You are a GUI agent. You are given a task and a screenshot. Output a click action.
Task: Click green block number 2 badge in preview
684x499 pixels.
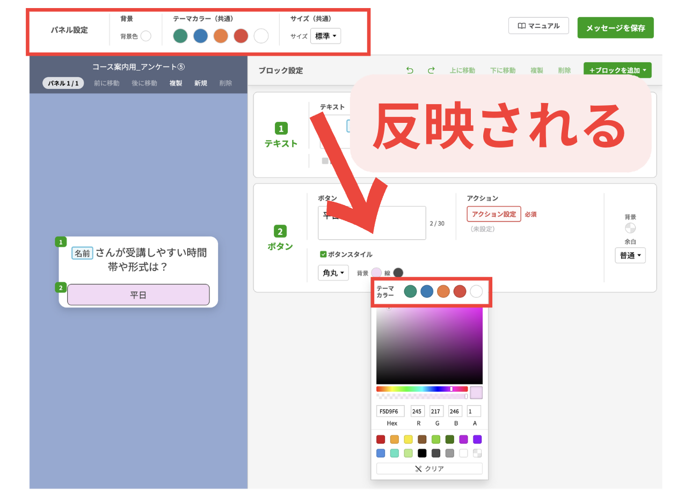61,288
